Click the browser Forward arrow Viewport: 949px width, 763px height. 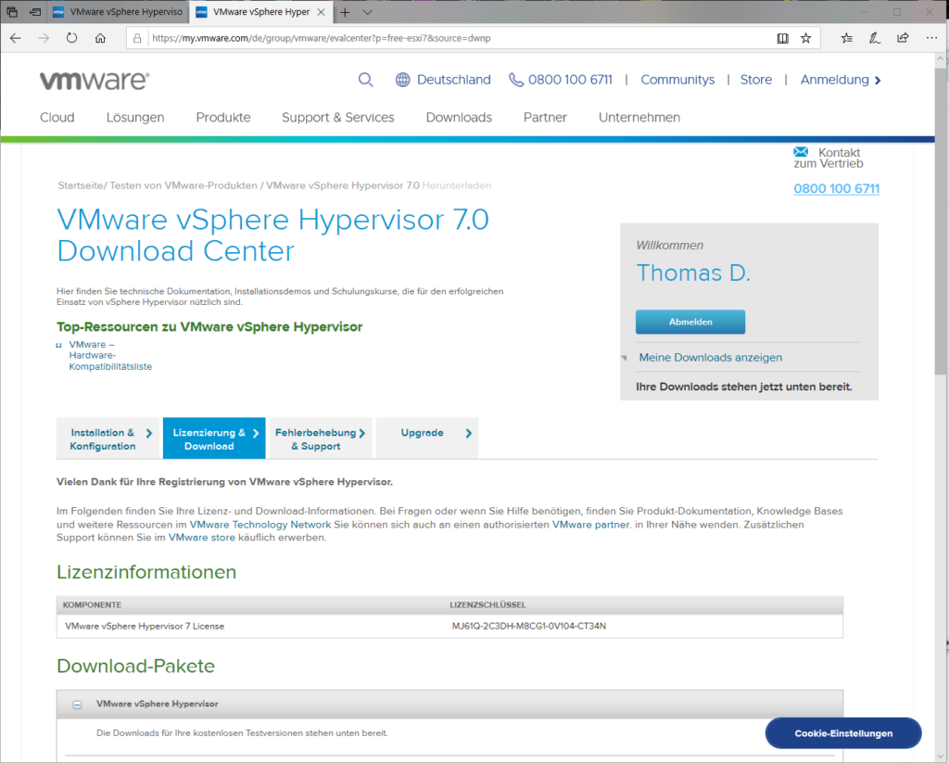(x=44, y=38)
